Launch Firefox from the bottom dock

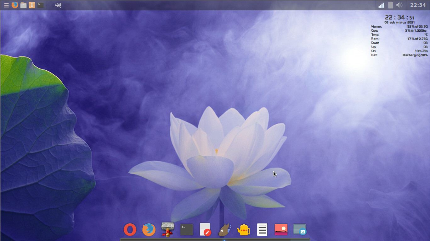click(x=149, y=230)
